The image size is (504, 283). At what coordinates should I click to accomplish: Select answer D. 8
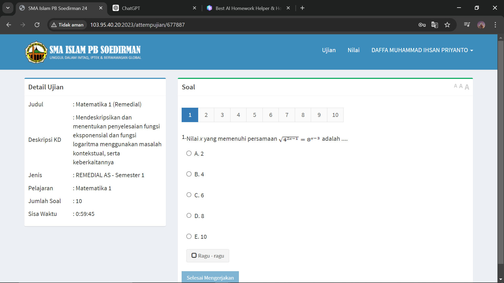[x=189, y=215]
